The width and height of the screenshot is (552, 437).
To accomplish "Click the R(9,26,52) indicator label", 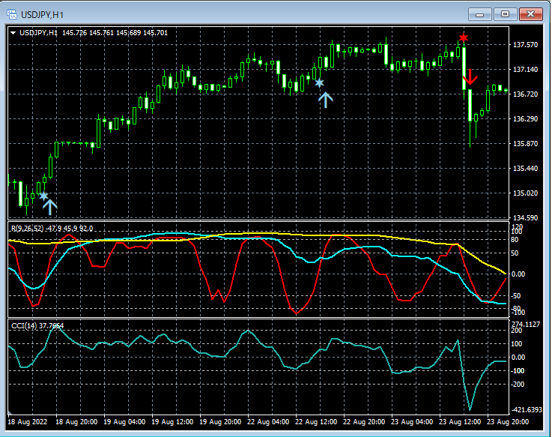I will point(52,229).
